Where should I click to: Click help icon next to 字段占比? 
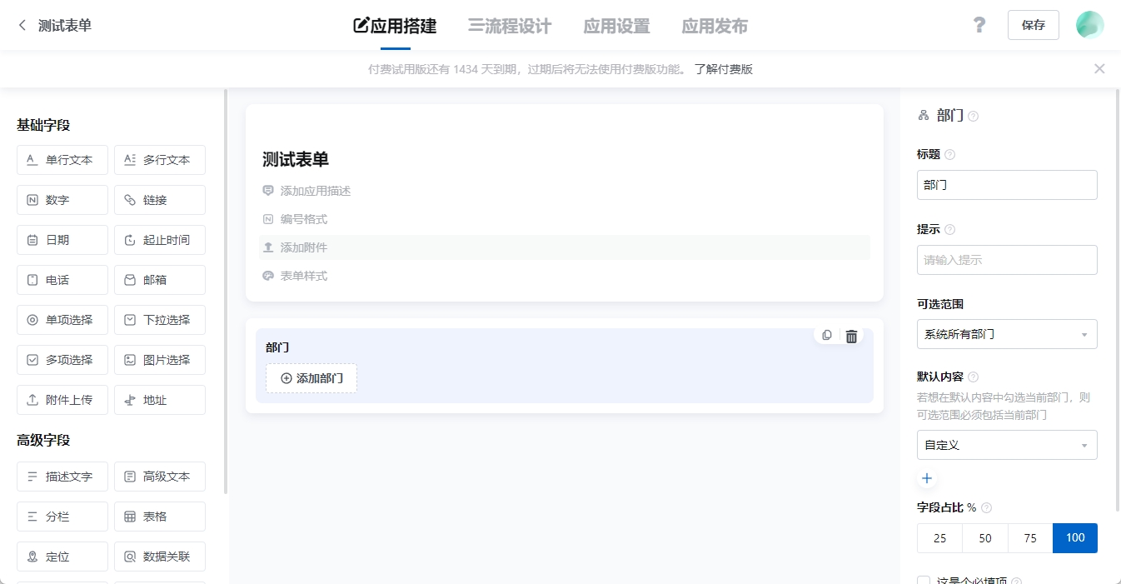987,508
